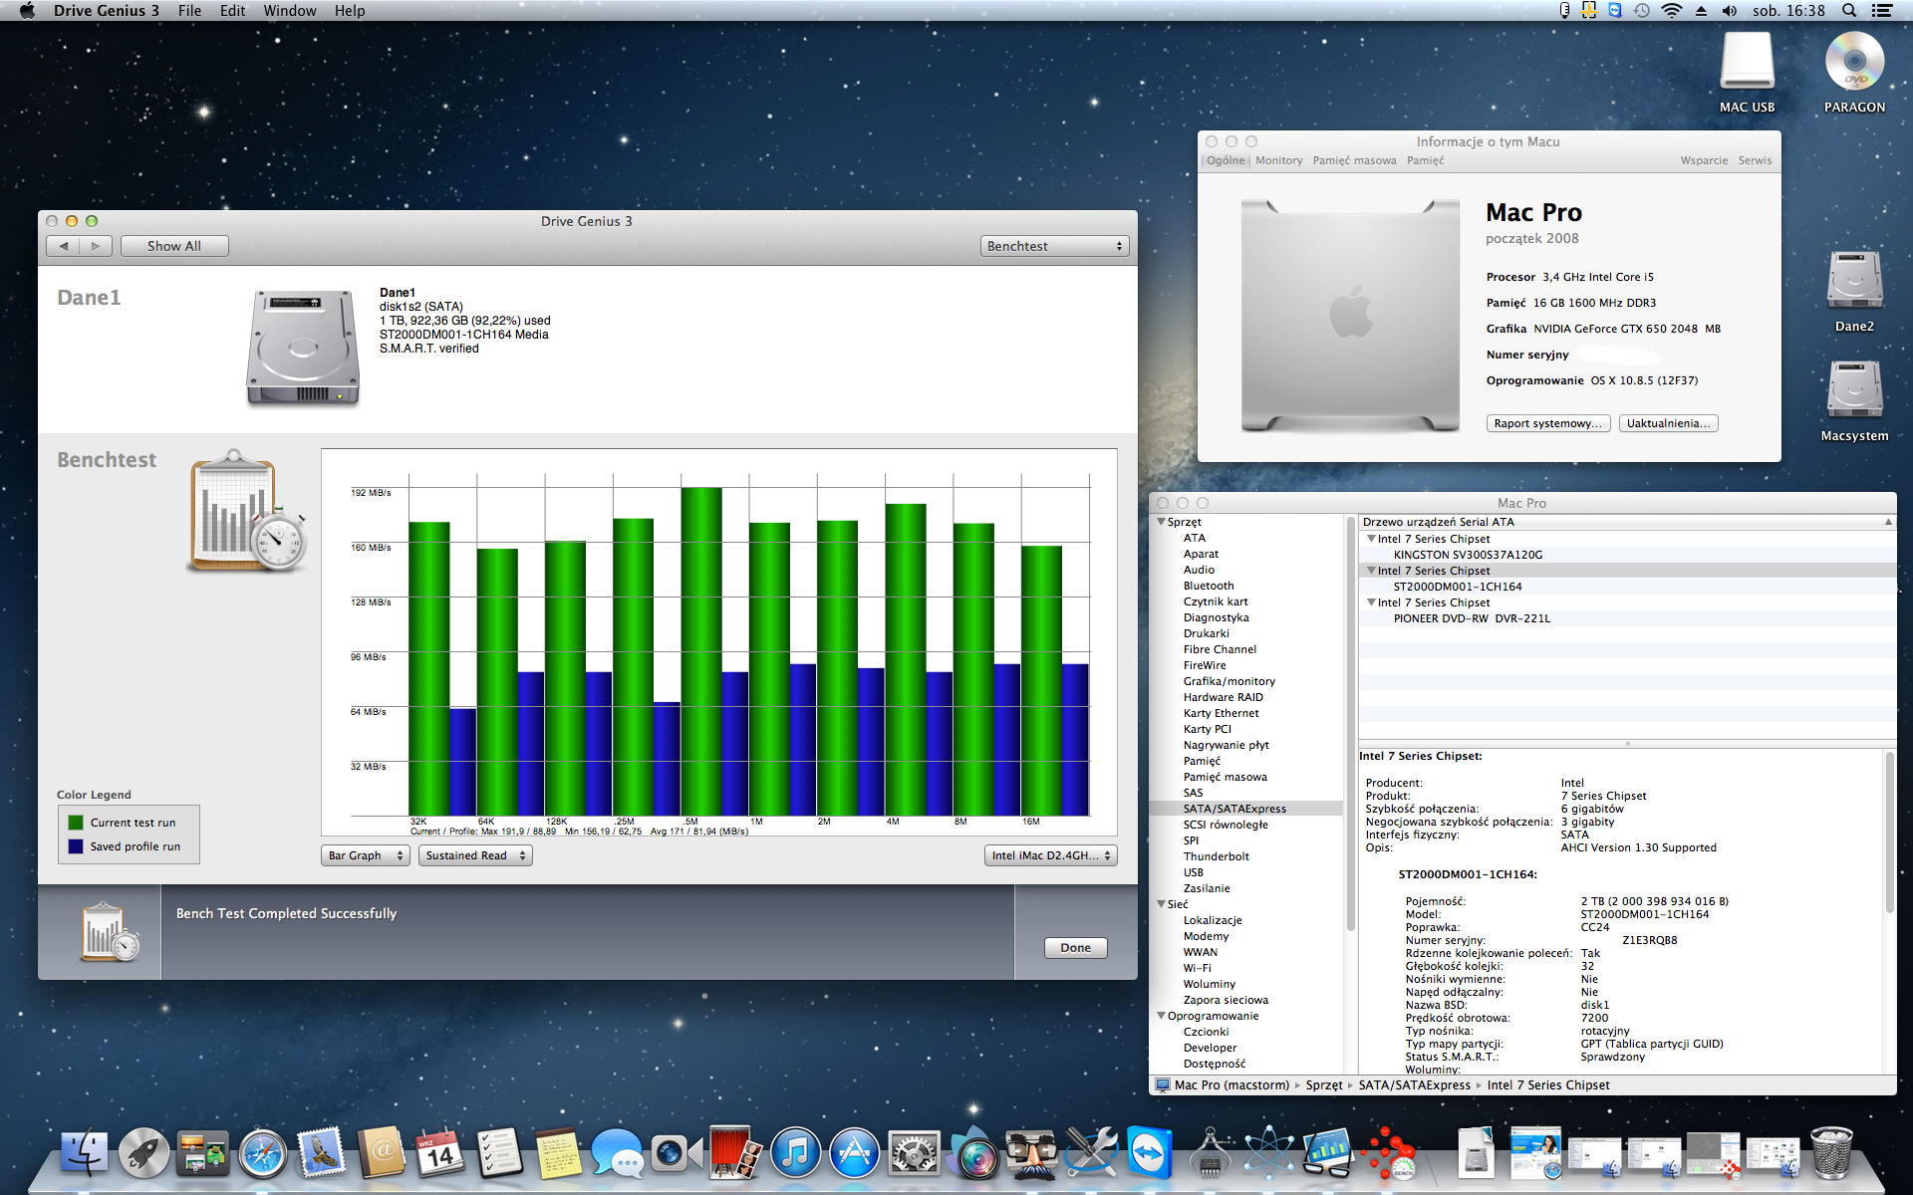The height and width of the screenshot is (1195, 1913).
Task: Open Wsparcie link in About window
Action: (1704, 160)
